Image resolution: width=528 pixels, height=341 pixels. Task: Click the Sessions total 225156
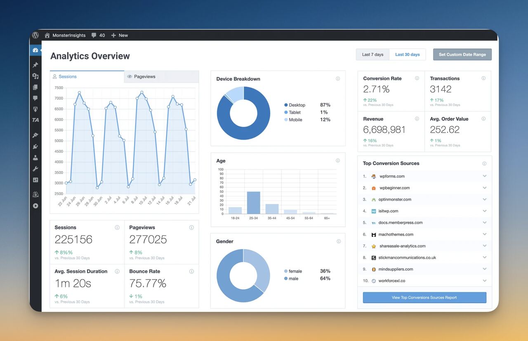(73, 240)
